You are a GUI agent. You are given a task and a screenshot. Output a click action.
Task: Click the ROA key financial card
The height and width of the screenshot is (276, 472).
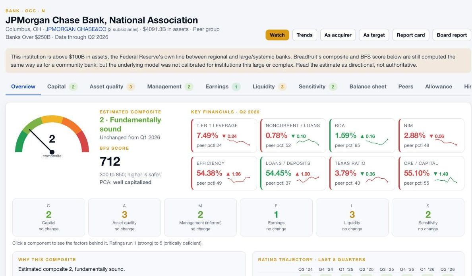pos(362,135)
